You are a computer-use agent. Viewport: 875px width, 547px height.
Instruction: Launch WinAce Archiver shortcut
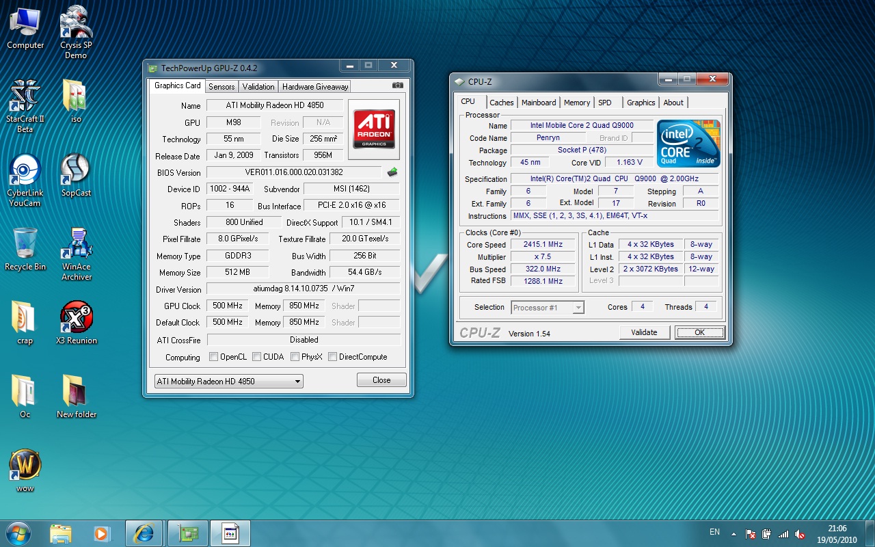pos(76,254)
